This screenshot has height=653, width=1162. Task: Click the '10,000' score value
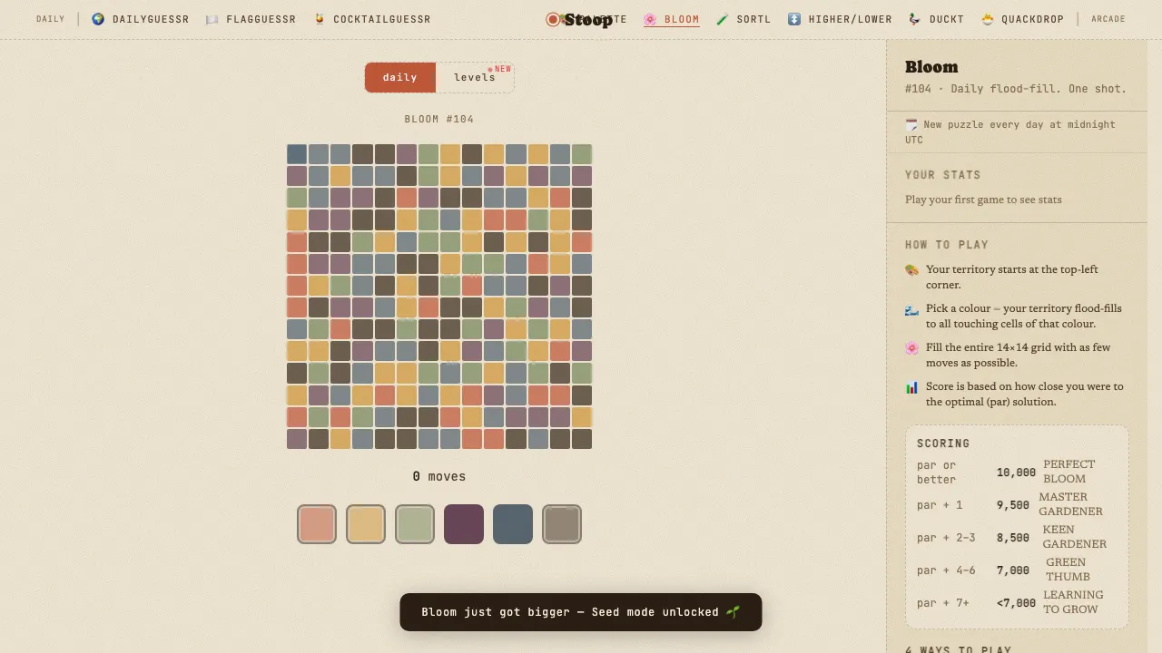[x=1016, y=473]
